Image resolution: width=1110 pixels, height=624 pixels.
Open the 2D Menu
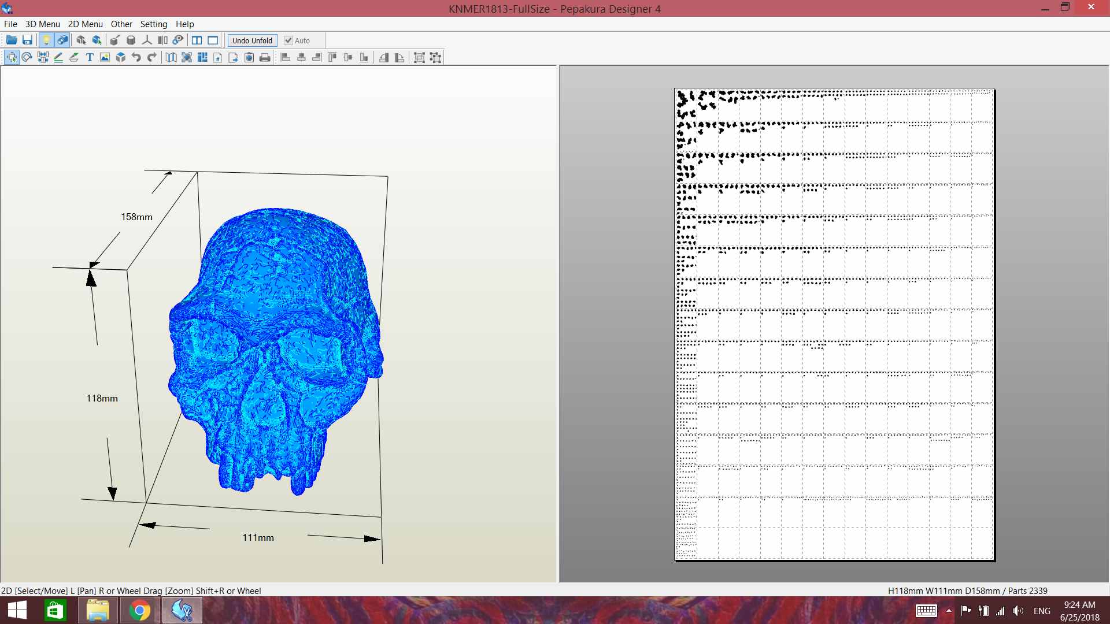86,24
